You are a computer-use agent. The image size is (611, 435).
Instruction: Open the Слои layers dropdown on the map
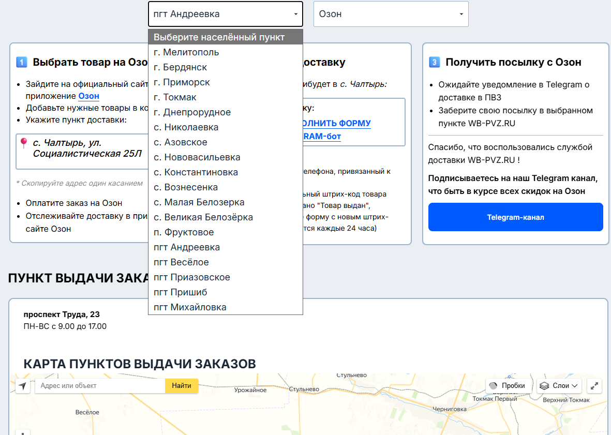click(x=559, y=385)
